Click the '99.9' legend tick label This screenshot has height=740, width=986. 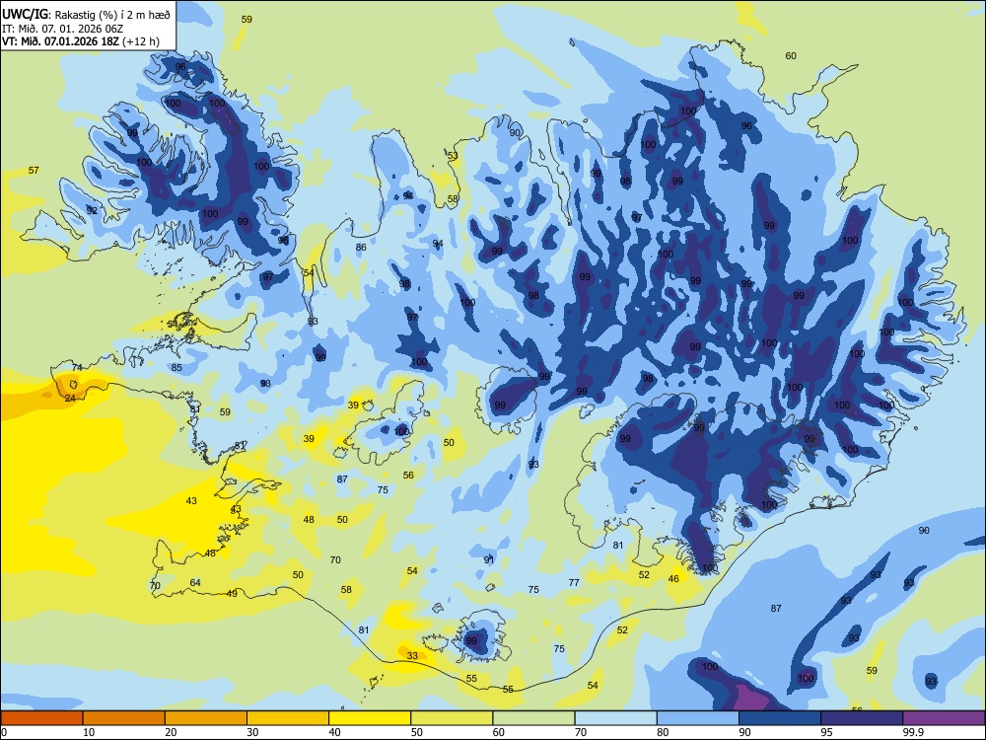click(x=913, y=732)
